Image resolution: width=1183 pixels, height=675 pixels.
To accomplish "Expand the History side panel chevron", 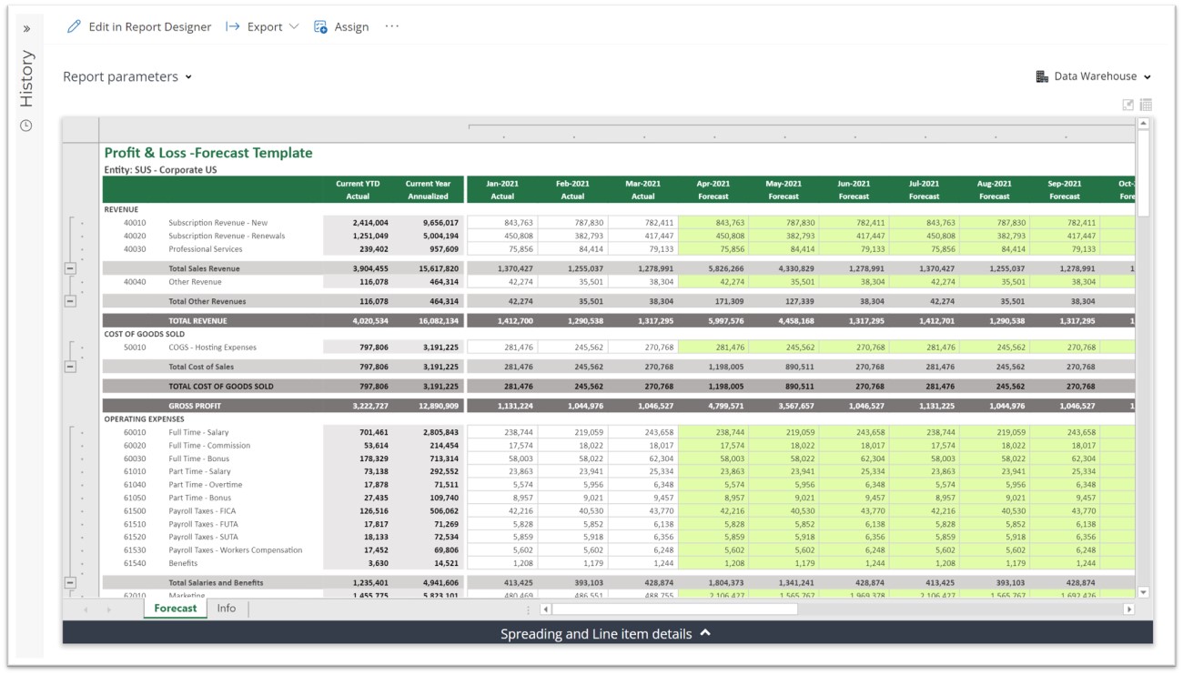I will (x=26, y=29).
